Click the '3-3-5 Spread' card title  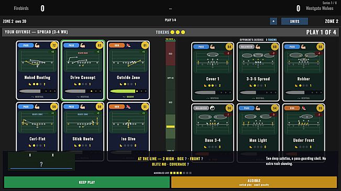pos(258,79)
